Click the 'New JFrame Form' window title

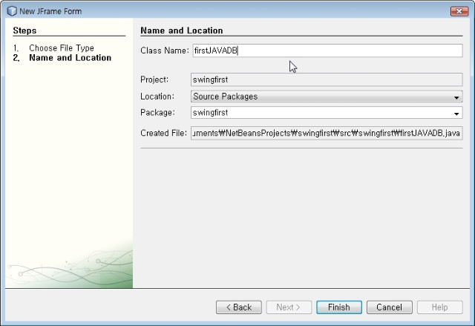(50, 11)
